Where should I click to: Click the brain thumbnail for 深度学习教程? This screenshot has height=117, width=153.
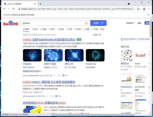click(x=53, y=55)
